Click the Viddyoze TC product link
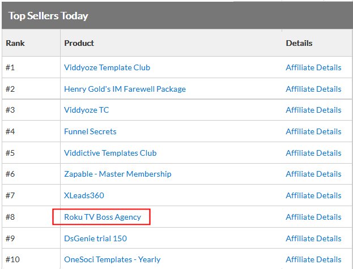The width and height of the screenshot is (353, 269). tap(87, 110)
